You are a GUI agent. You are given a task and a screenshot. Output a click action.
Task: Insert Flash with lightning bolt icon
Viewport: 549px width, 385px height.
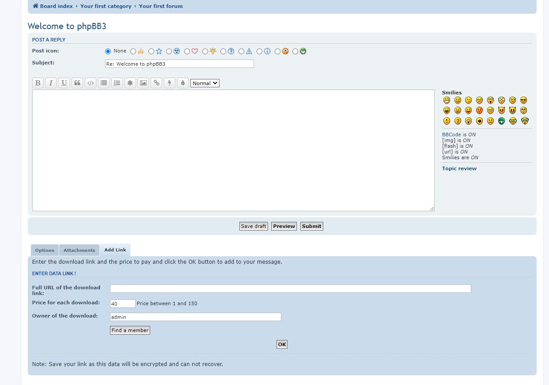pos(170,83)
